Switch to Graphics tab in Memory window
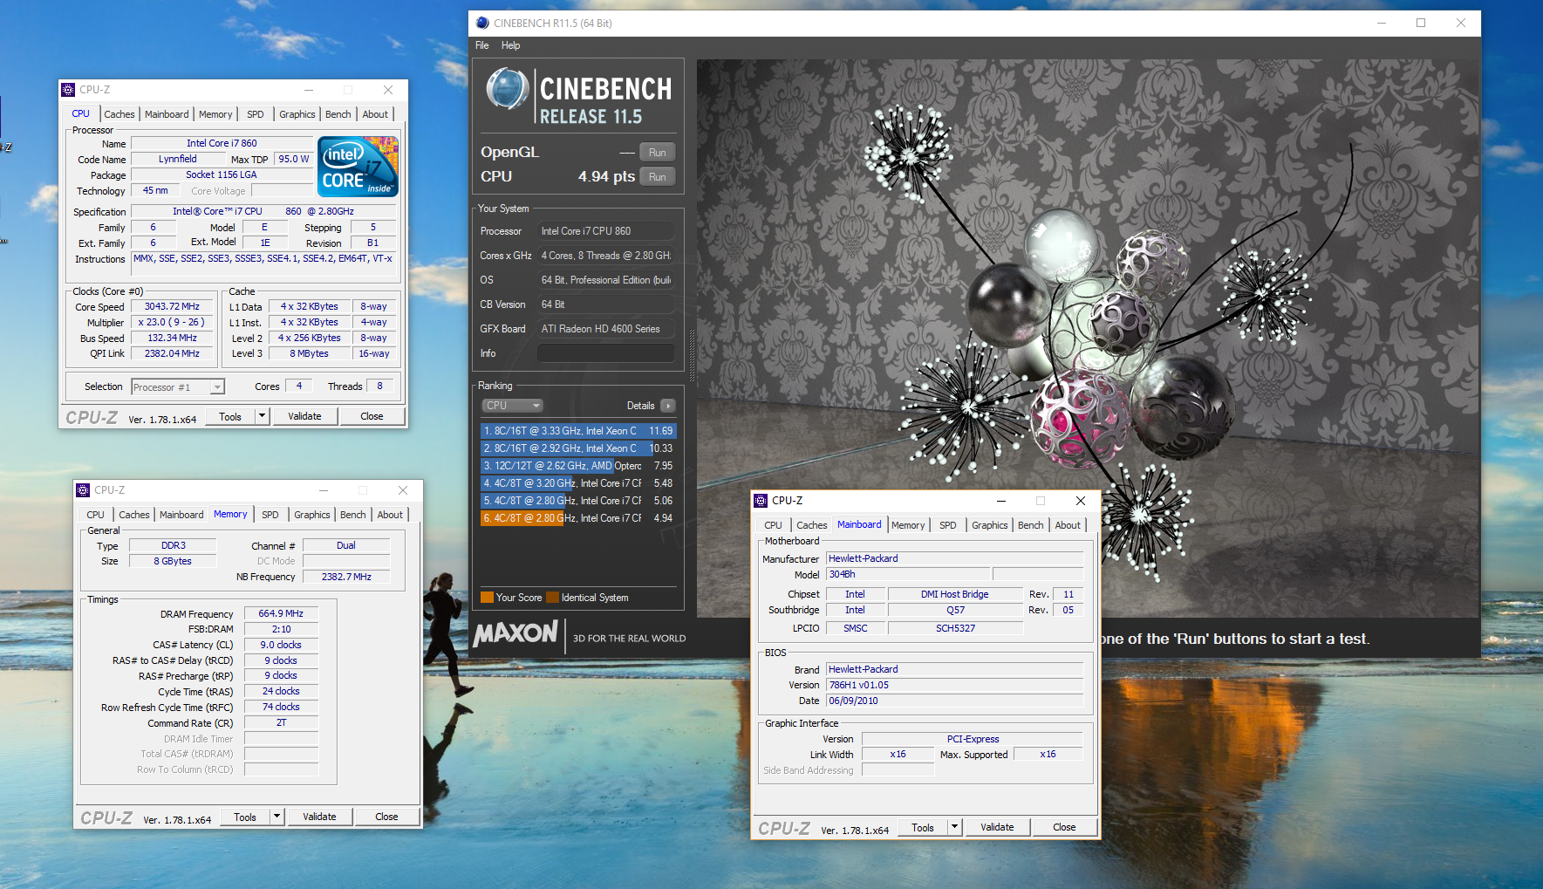This screenshot has height=889, width=1543. click(312, 515)
